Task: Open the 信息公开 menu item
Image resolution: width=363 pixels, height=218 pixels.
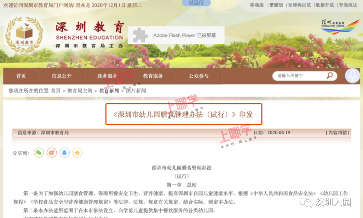Action: point(61,76)
